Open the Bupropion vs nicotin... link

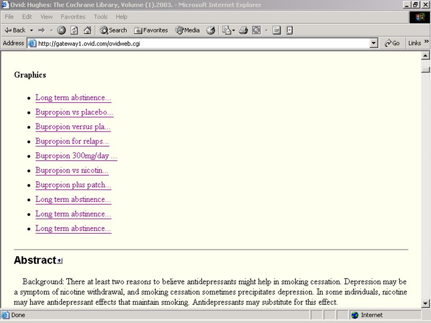pyautogui.click(x=72, y=170)
